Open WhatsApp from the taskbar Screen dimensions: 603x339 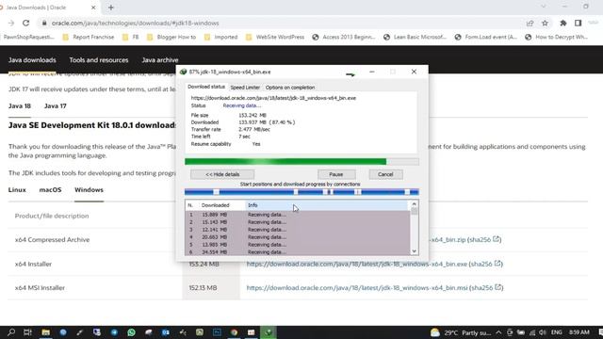coord(131,332)
